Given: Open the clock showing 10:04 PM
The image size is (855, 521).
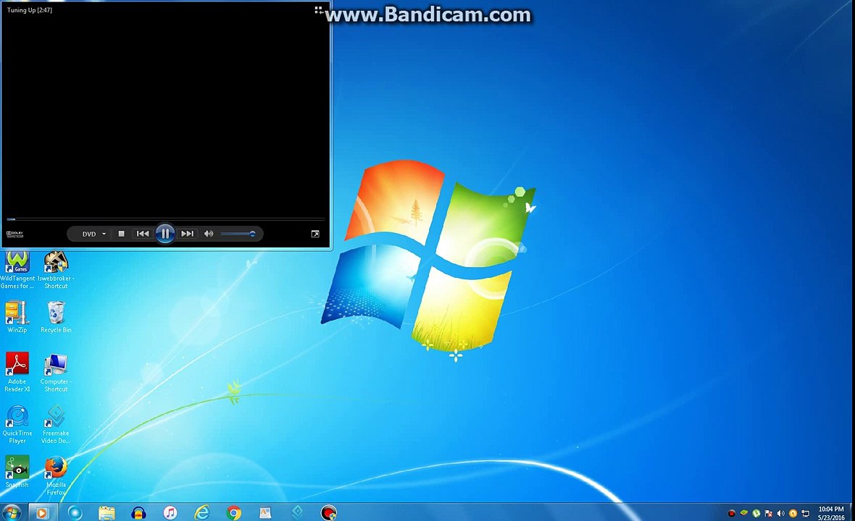Looking at the screenshot, I should click(x=830, y=513).
